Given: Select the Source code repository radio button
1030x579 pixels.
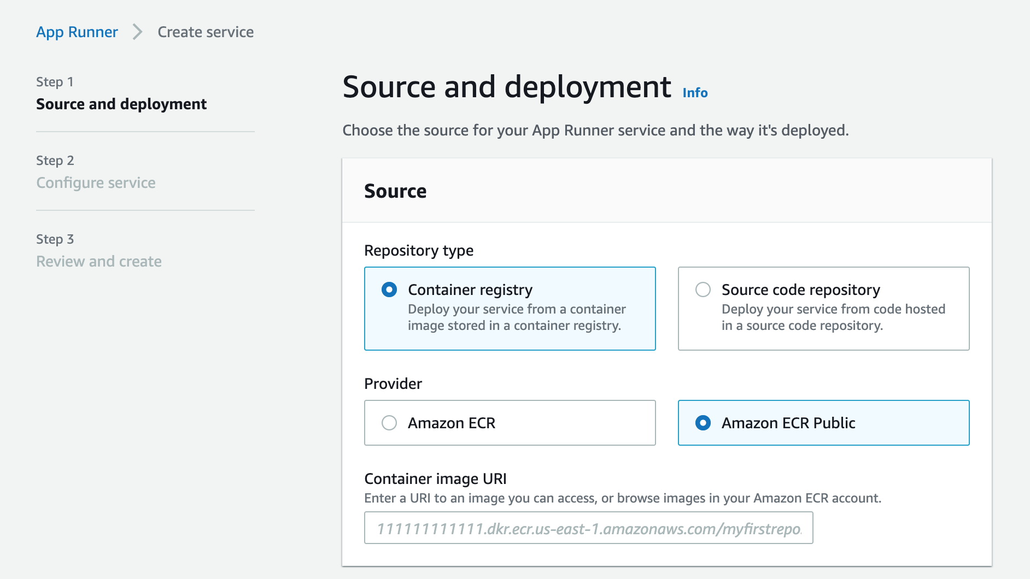Looking at the screenshot, I should point(703,290).
